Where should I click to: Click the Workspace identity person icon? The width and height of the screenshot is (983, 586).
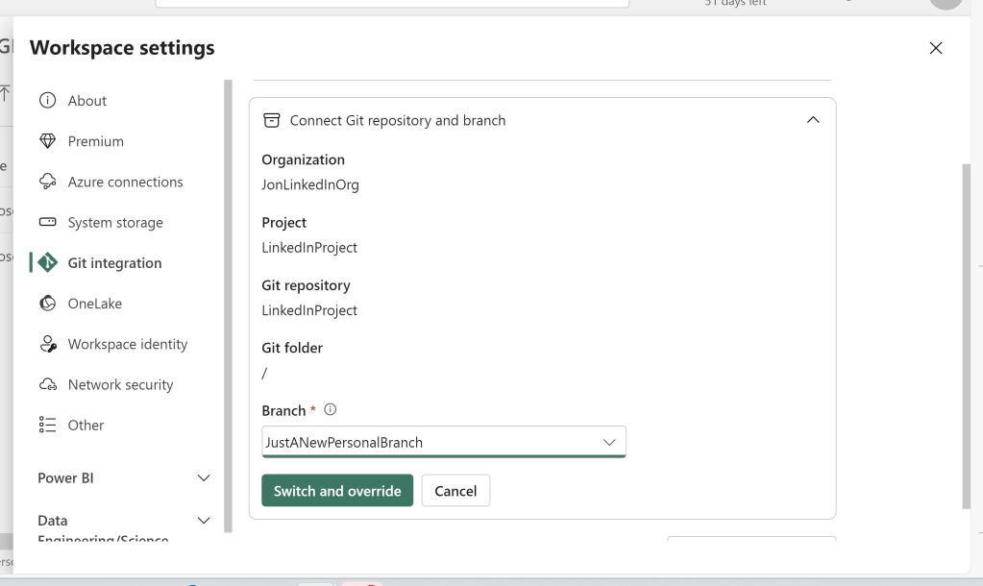pos(47,344)
